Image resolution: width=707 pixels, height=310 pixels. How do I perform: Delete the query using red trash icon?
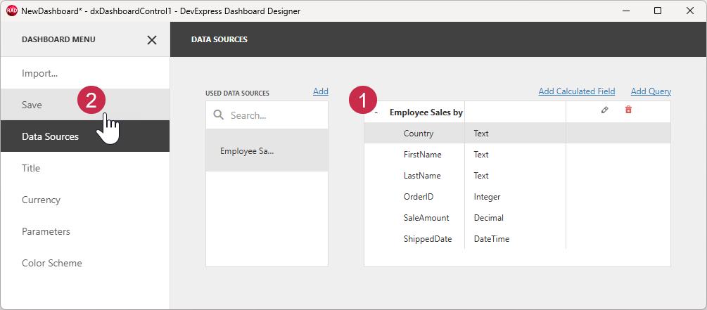(628, 110)
